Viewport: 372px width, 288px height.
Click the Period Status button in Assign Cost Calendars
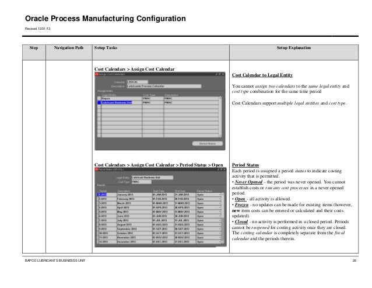(x=208, y=144)
